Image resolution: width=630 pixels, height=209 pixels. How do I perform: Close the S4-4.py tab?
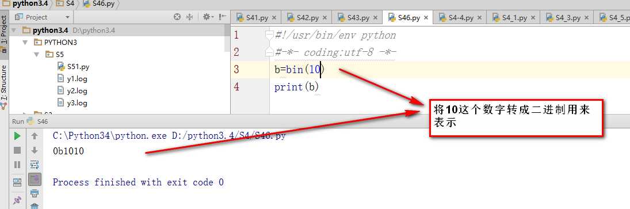(480, 18)
